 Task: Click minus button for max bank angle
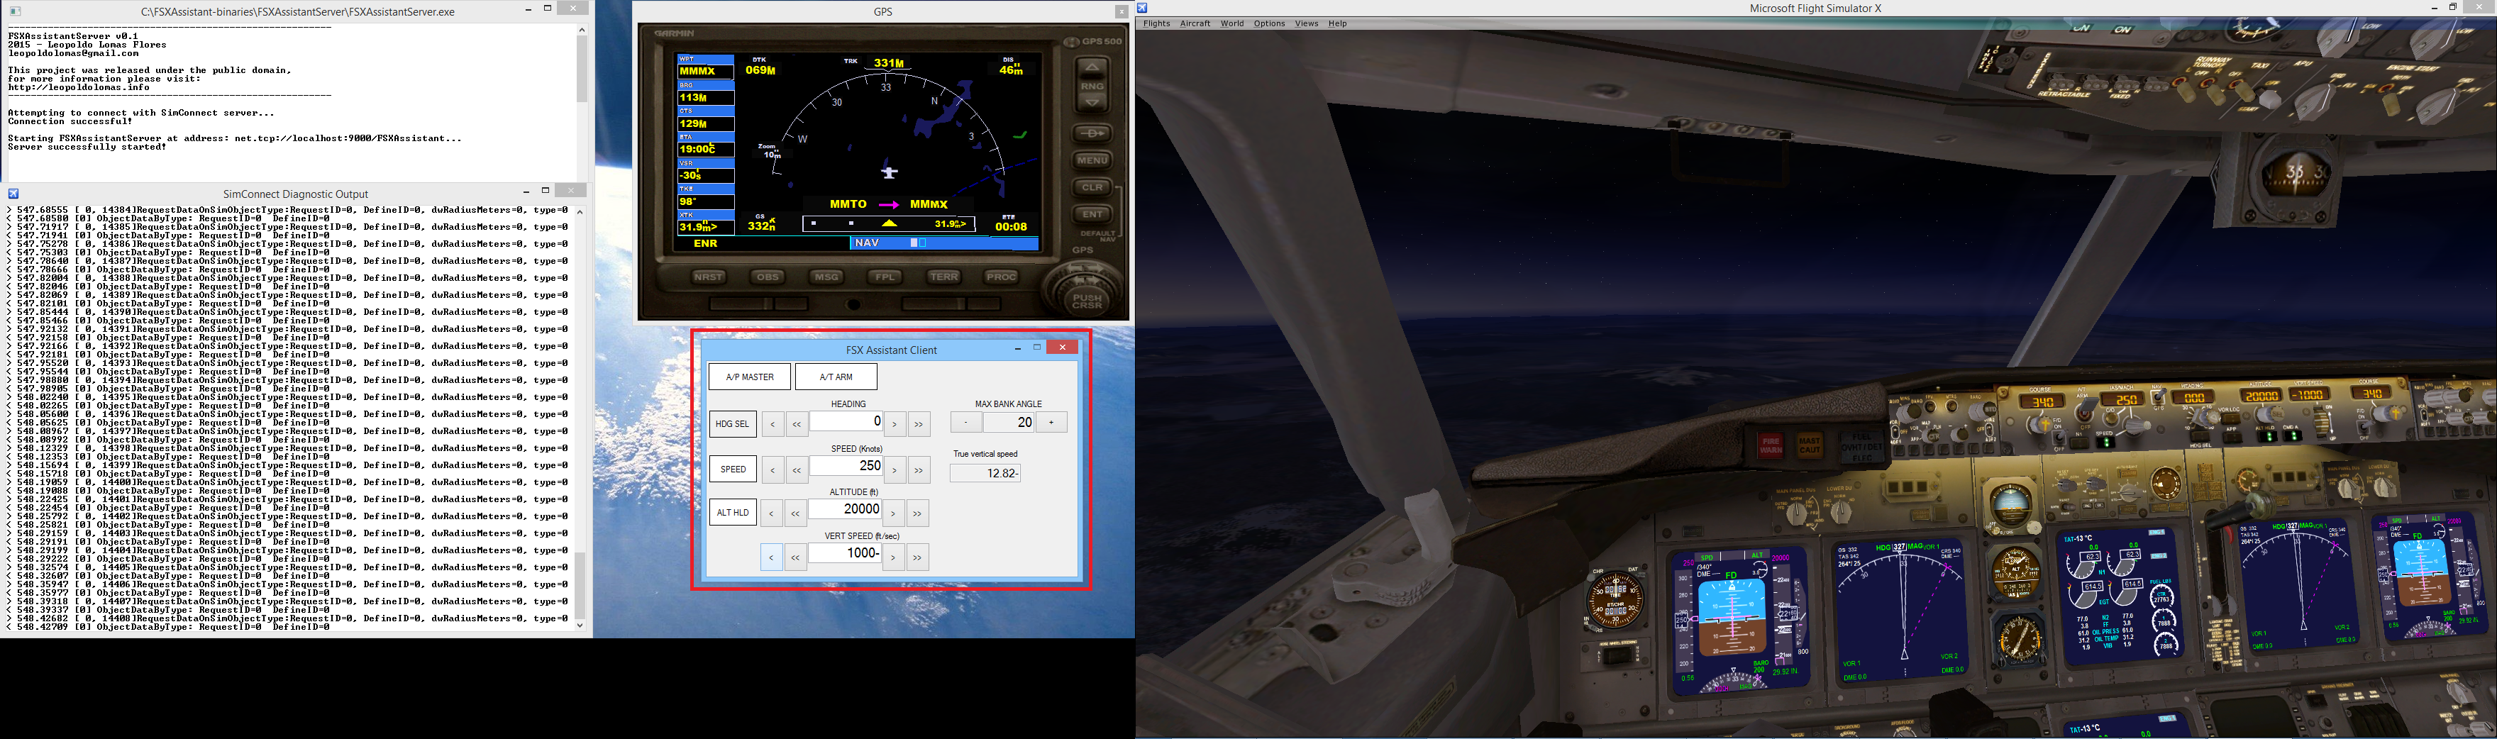point(965,422)
